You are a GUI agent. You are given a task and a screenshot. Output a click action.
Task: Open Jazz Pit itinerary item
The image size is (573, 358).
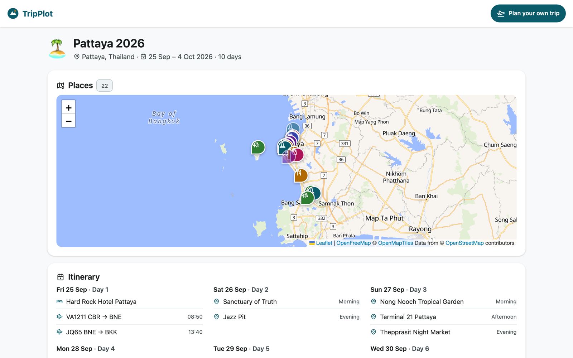point(286,317)
